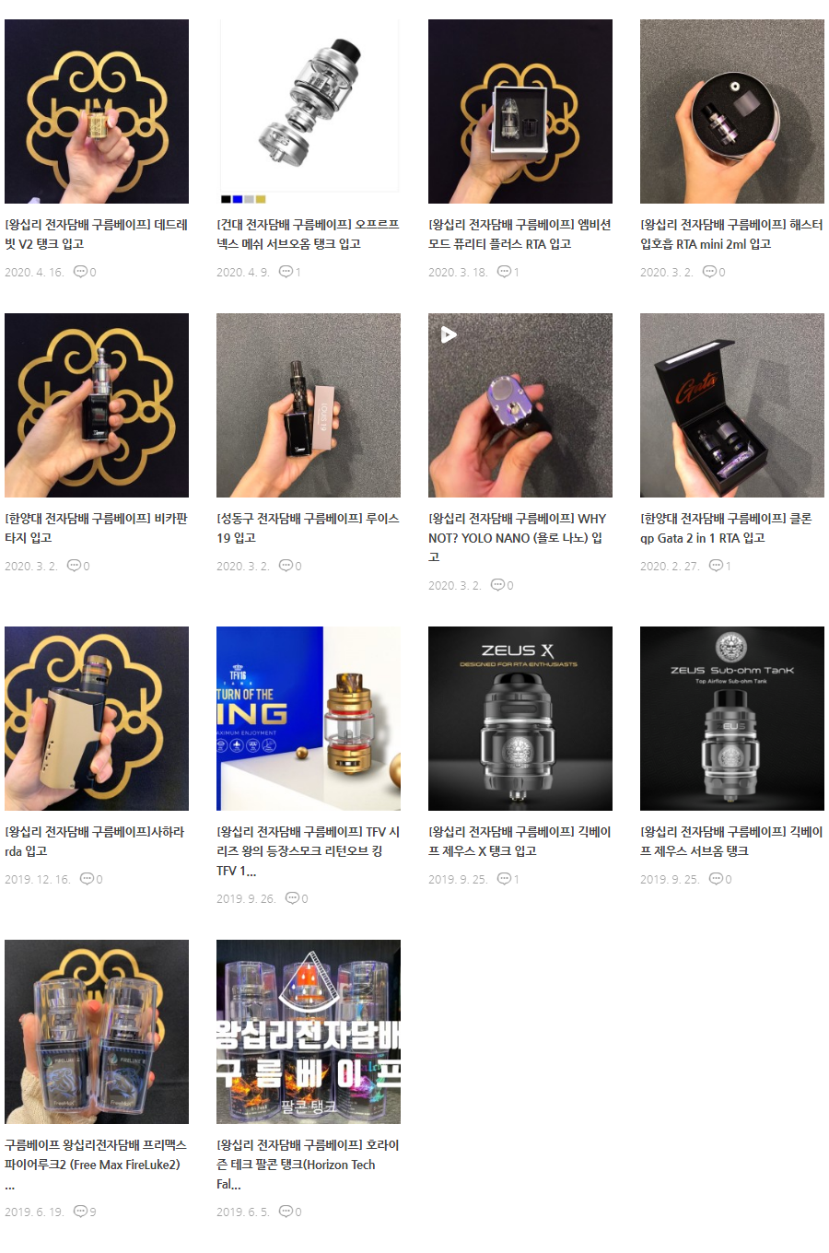
Task: Open the TFV 시리즈 리턴오브 킹 post link
Action: pos(308,851)
